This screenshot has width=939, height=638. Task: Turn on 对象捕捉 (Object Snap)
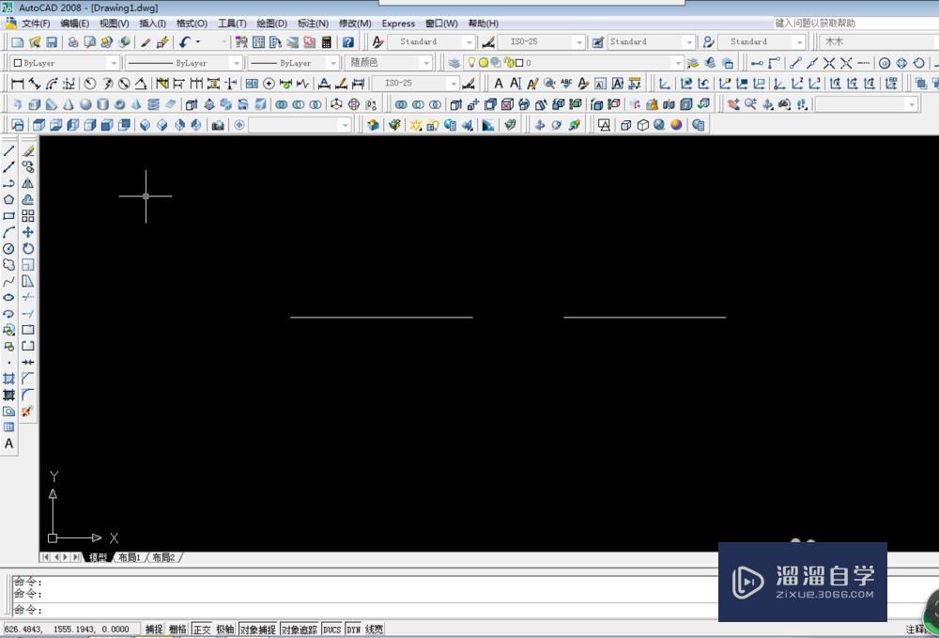coord(257,629)
